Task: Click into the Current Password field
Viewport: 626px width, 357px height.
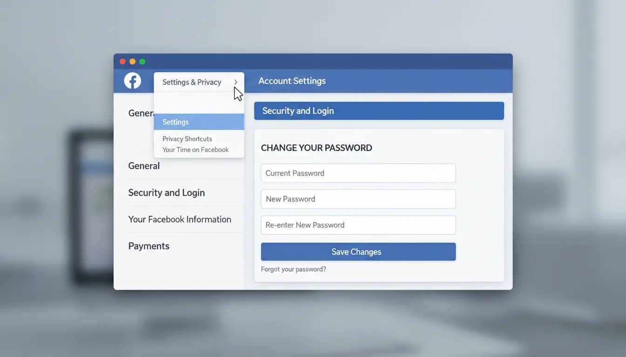Action: (x=358, y=173)
